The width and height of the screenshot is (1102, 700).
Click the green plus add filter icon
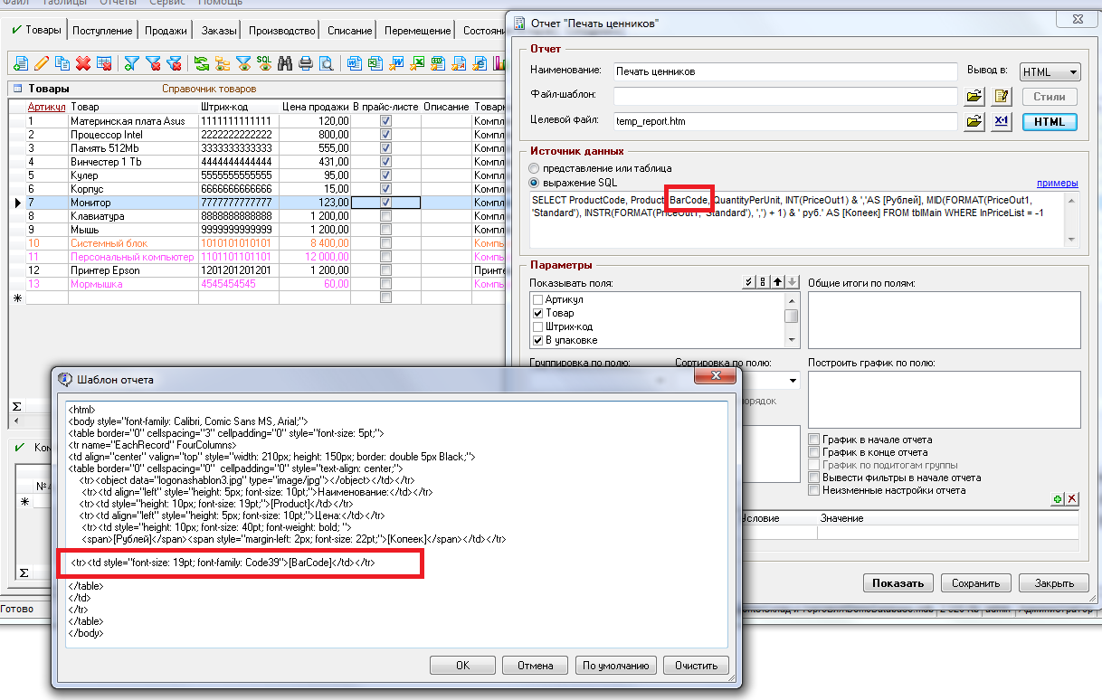tap(1057, 499)
